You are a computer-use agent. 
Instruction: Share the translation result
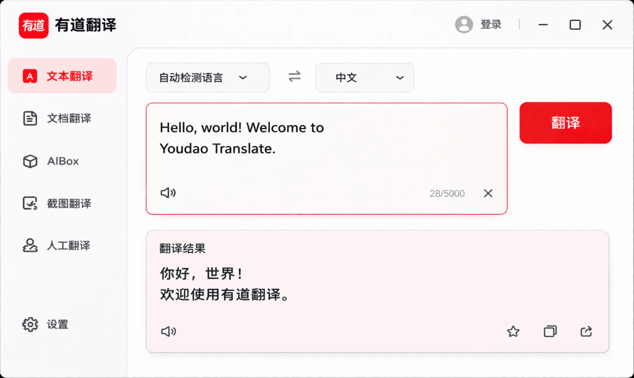(x=586, y=331)
